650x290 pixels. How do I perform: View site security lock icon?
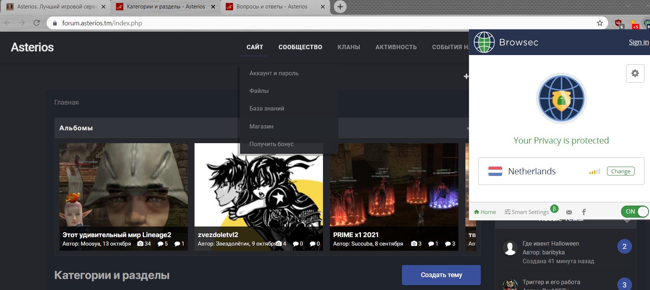pos(55,23)
